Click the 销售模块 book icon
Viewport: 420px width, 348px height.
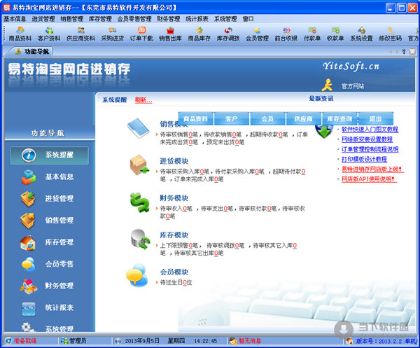coord(138,128)
